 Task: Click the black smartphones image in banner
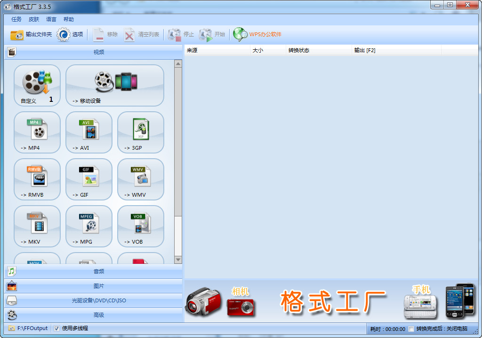[x=460, y=300]
